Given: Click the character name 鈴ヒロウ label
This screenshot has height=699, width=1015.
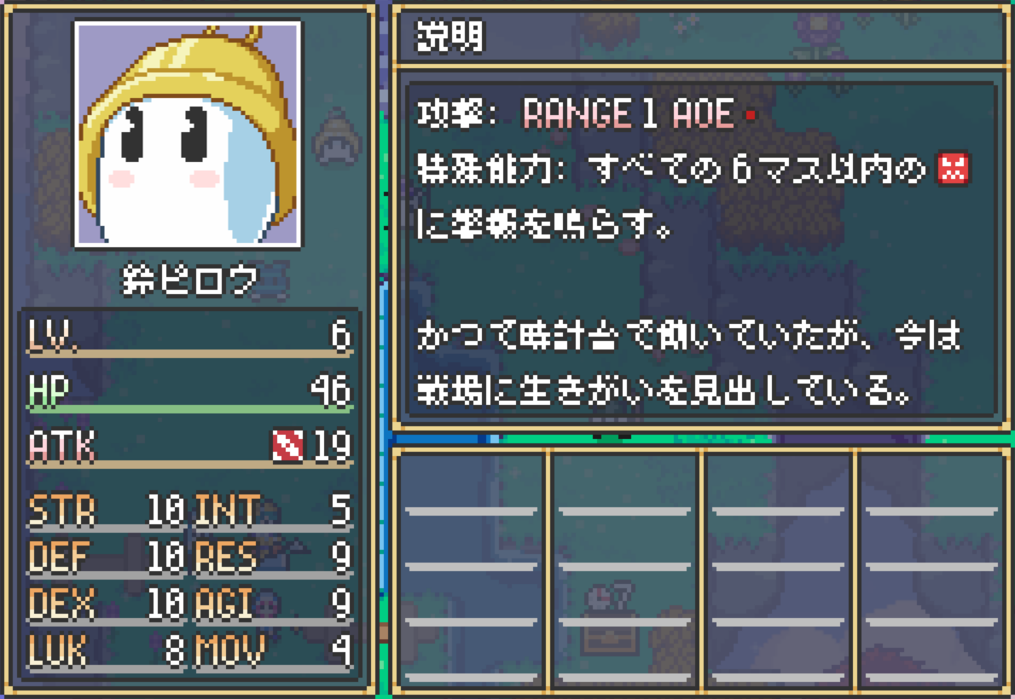Looking at the screenshot, I should (x=189, y=280).
